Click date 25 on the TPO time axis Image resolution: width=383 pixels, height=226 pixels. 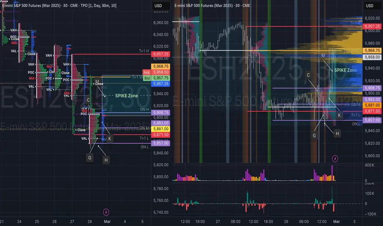coord(37,221)
